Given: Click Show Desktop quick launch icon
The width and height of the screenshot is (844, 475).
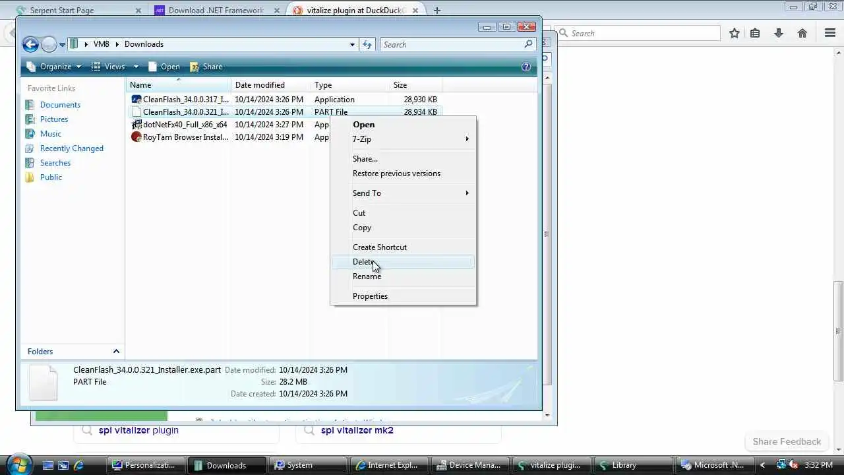Looking at the screenshot, I should tap(47, 465).
